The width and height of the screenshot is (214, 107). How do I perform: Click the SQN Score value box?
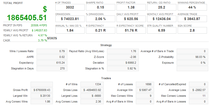coord(192,30)
